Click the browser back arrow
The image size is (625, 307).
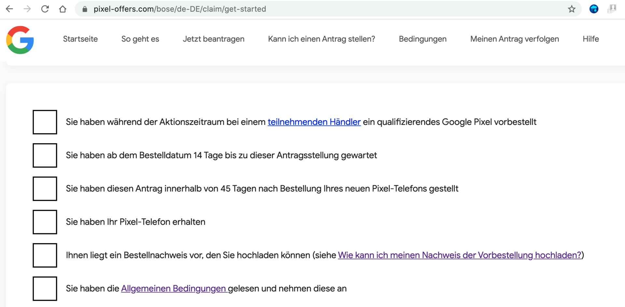tap(9, 9)
